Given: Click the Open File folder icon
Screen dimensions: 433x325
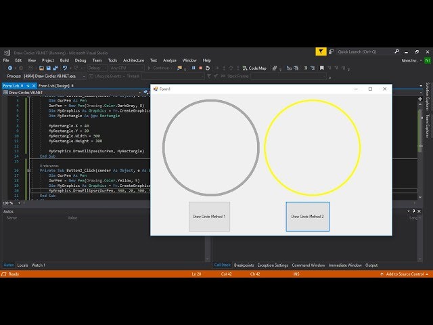Looking at the screenshot, I should pos(41,68).
